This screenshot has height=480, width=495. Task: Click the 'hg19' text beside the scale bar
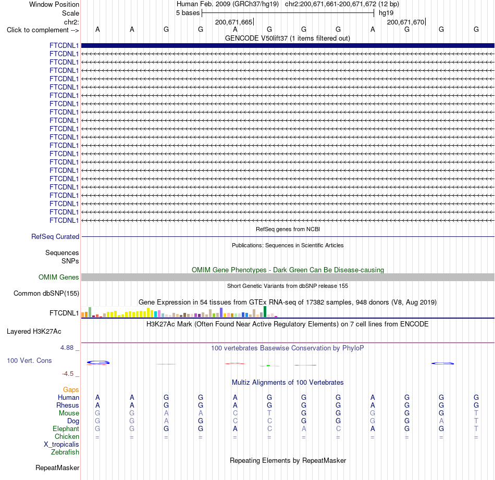[x=386, y=13]
